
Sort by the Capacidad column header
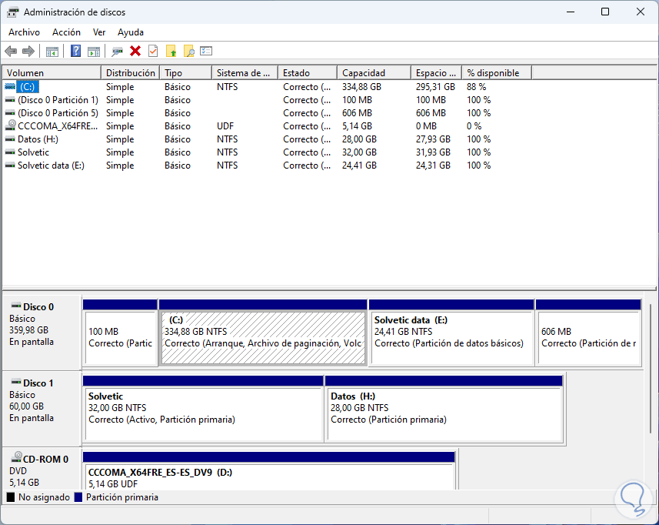[373, 72]
